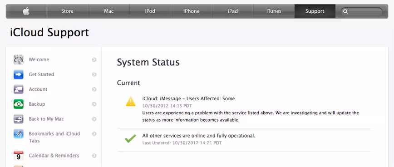Viewport: 394px width, 167px height.
Task: Expand the Bookmarks and iCloud Tabs arrow
Action: coord(94,134)
